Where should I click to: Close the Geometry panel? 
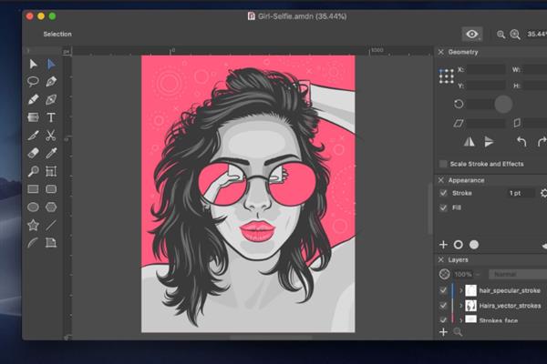click(x=441, y=52)
